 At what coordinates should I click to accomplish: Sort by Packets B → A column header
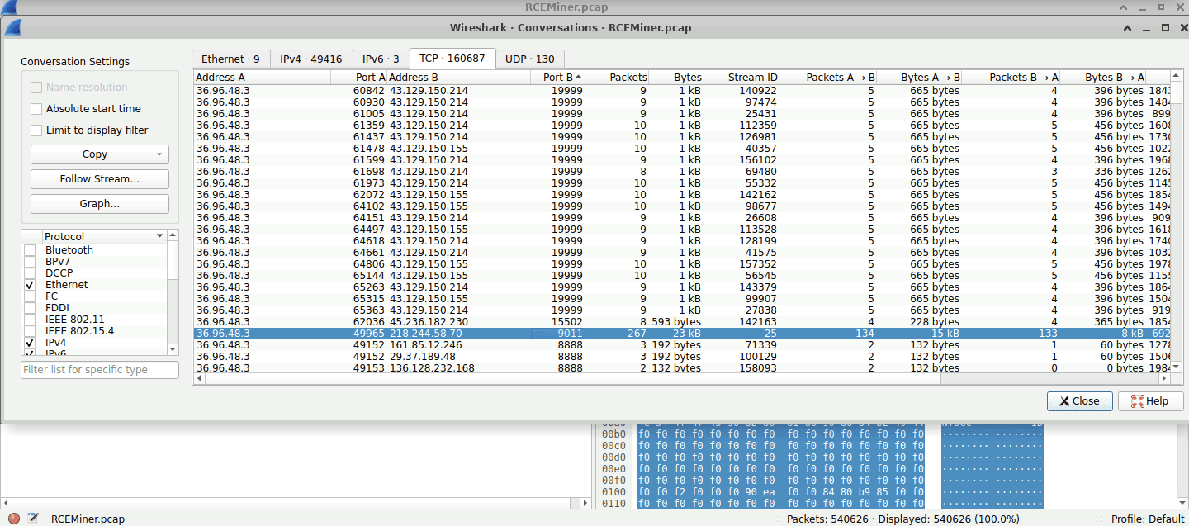1010,77
